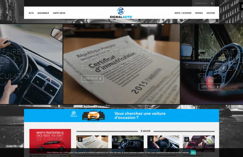Open the Moto / Scooter menu
The height and width of the screenshot is (157, 243).
point(183,13)
